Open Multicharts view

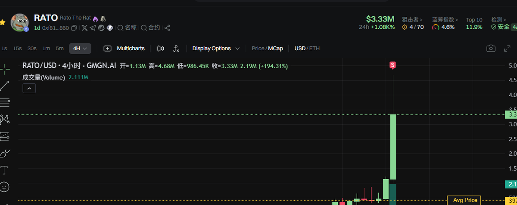coord(124,49)
